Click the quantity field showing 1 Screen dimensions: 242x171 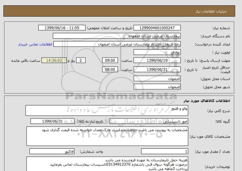165,151
